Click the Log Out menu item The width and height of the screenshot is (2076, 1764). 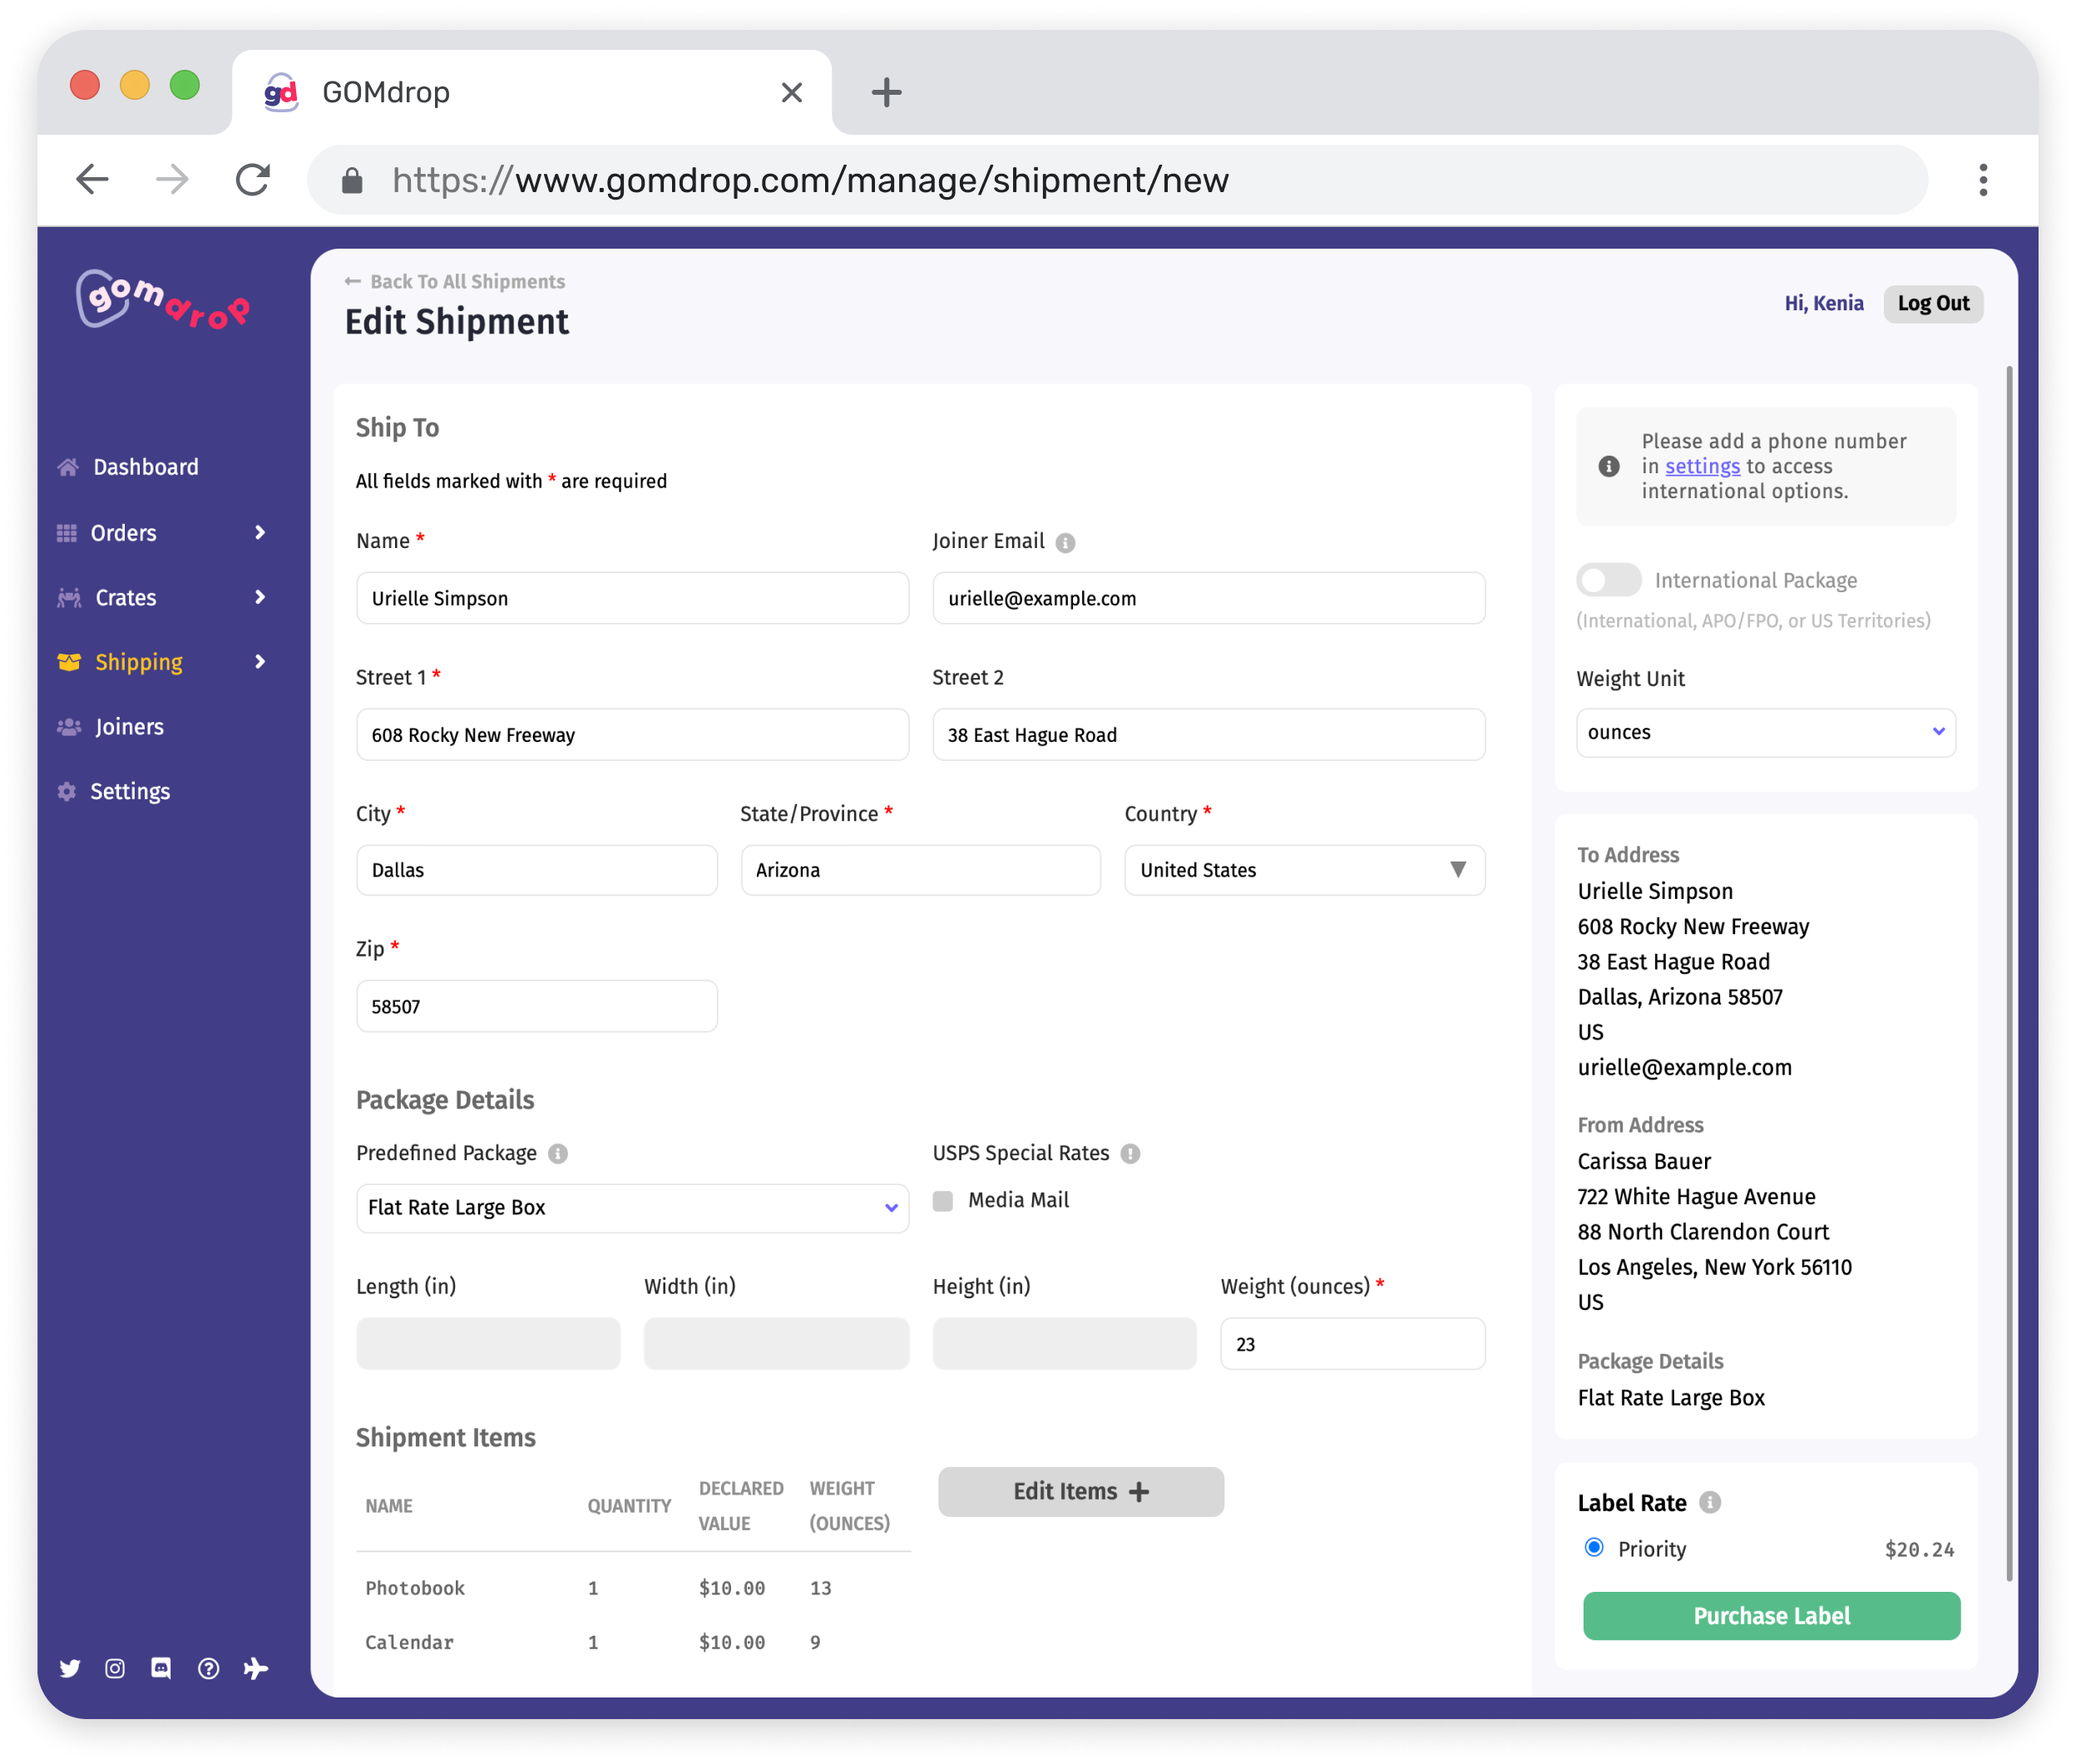[x=1927, y=301]
